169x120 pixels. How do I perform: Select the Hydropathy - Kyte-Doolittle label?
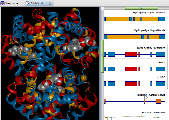coord(149,13)
